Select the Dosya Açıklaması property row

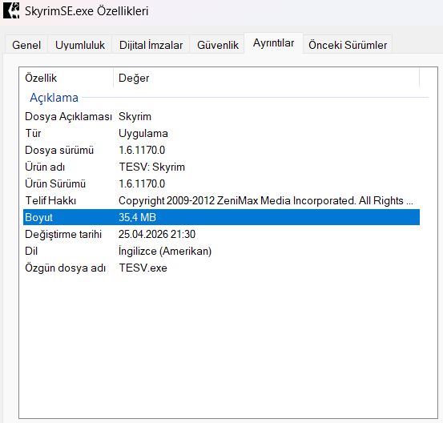pos(221,116)
